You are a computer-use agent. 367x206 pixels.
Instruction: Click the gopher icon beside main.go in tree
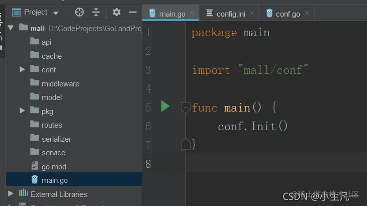(35, 179)
